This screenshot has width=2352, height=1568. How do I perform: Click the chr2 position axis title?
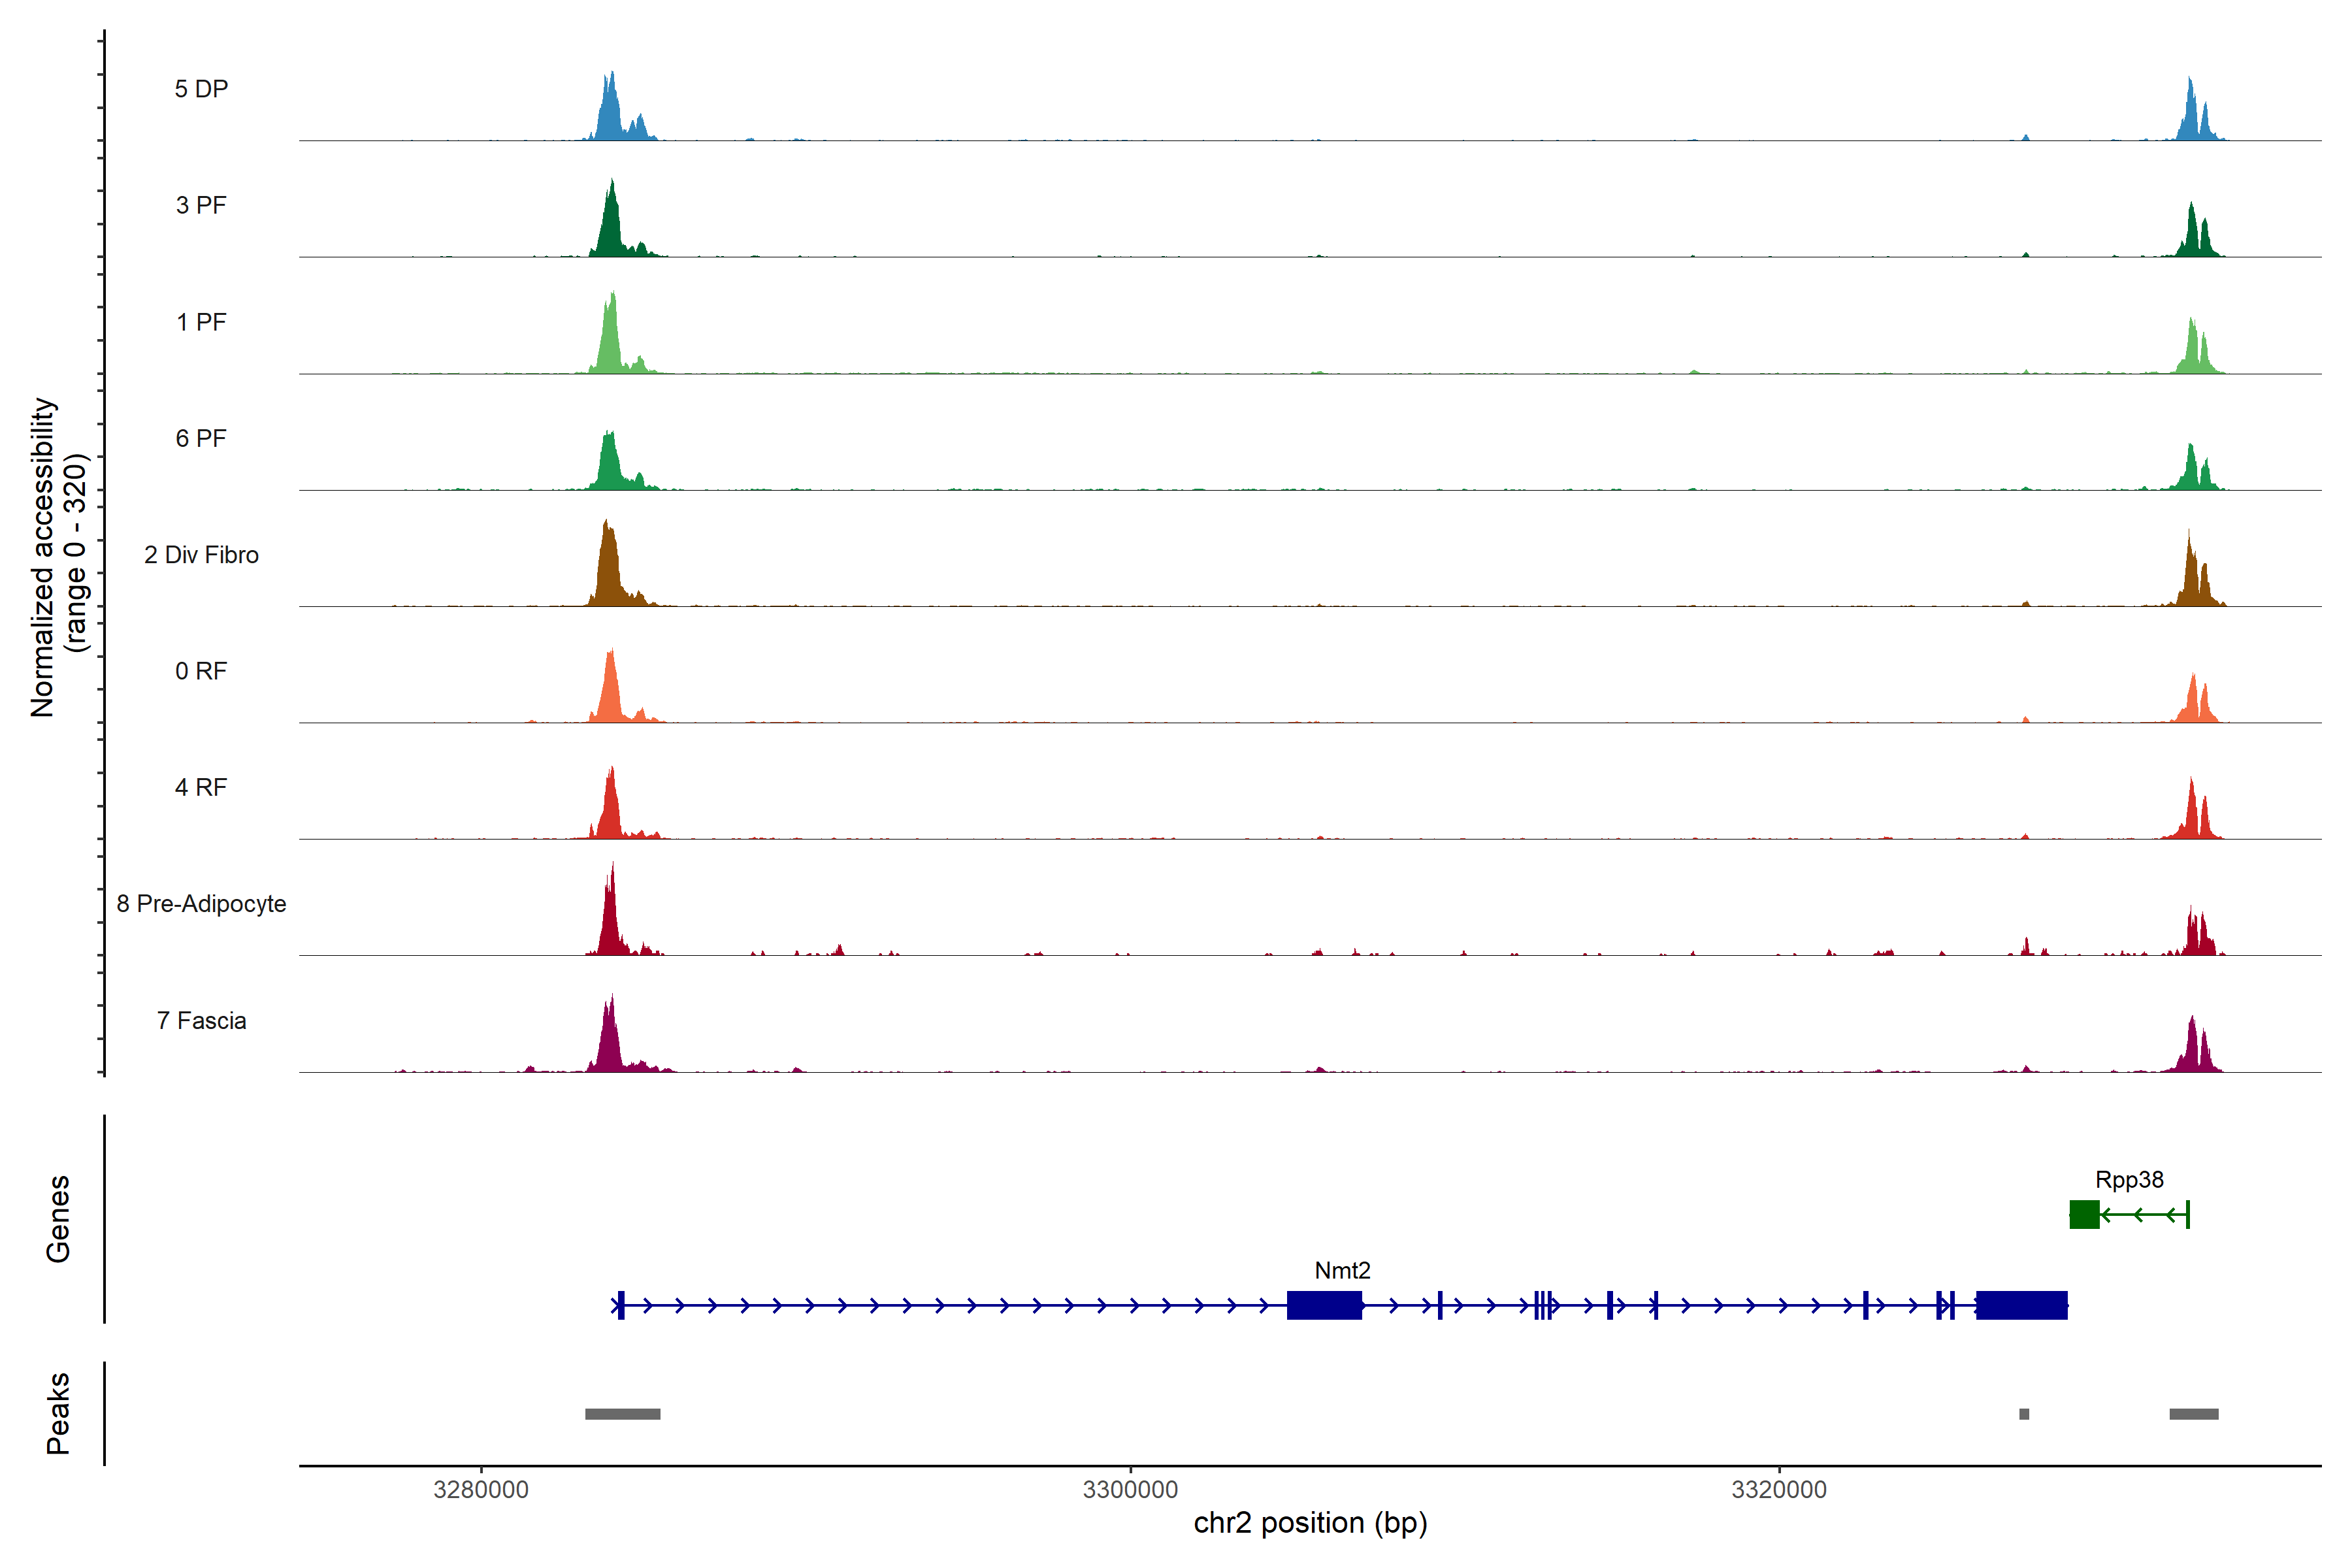pos(1310,1523)
